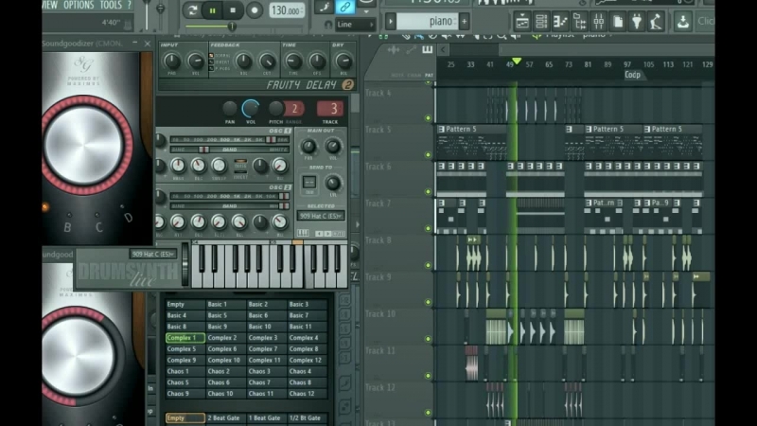Image resolution: width=757 pixels, height=426 pixels.
Task: Mute Track 4 using its green dot
Action: click(428, 117)
